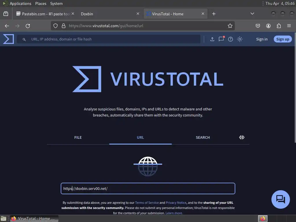This screenshot has height=222, width=296.
Task: Click the API brackets icon beside SEARCH tab
Action: (x=242, y=137)
